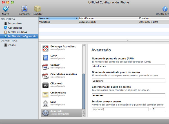Click the Compartir toolbar icon
The image size is (169, 124).
click(x=24, y=9)
